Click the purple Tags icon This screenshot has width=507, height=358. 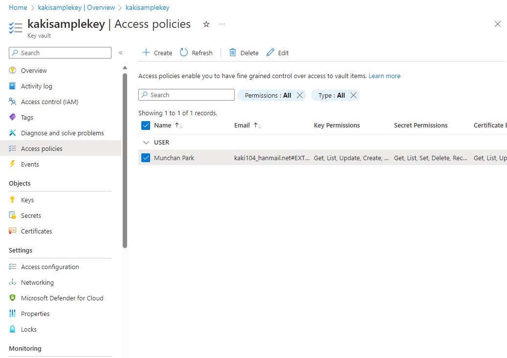(x=12, y=117)
